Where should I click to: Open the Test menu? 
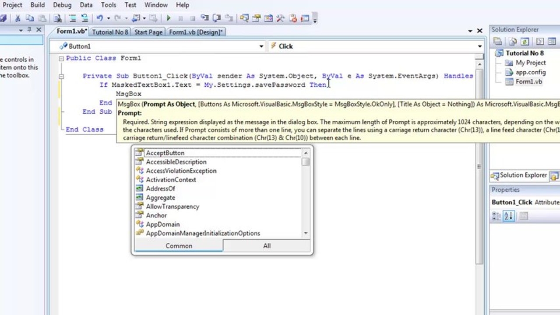point(130,5)
